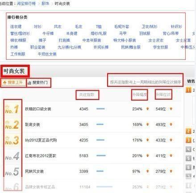
Task: Open the 衬衫 category
Action: tap(38, 27)
